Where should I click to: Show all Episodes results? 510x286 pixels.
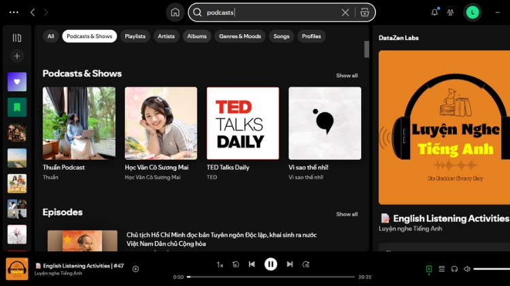347,214
